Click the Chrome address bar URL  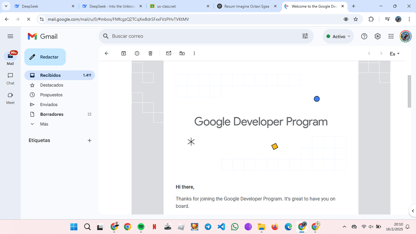[x=118, y=19]
